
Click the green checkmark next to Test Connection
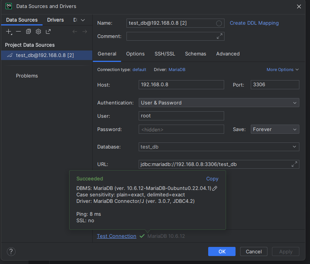pos(142,236)
